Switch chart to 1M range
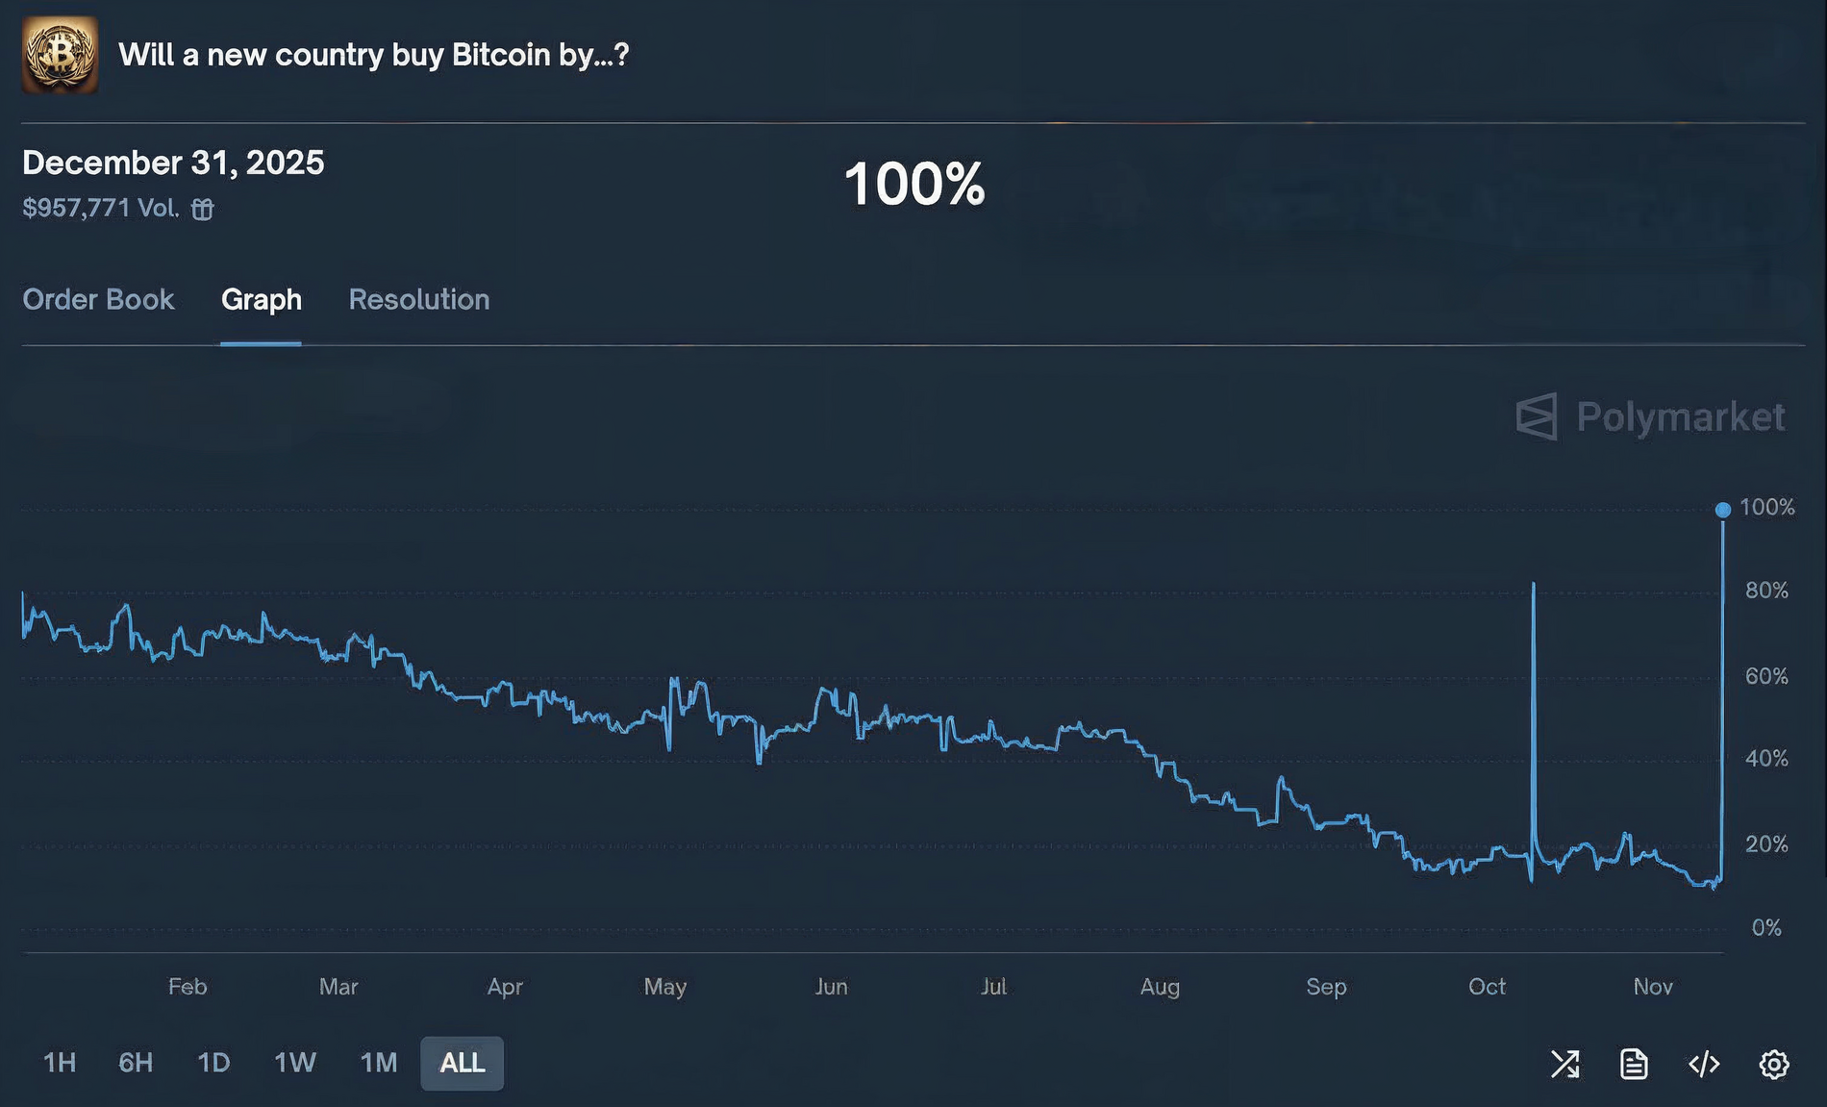Screen dimensions: 1827x1107 coord(378,1063)
